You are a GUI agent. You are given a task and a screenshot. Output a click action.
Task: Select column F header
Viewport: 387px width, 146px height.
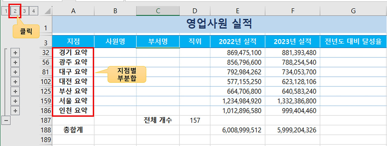click(x=292, y=11)
